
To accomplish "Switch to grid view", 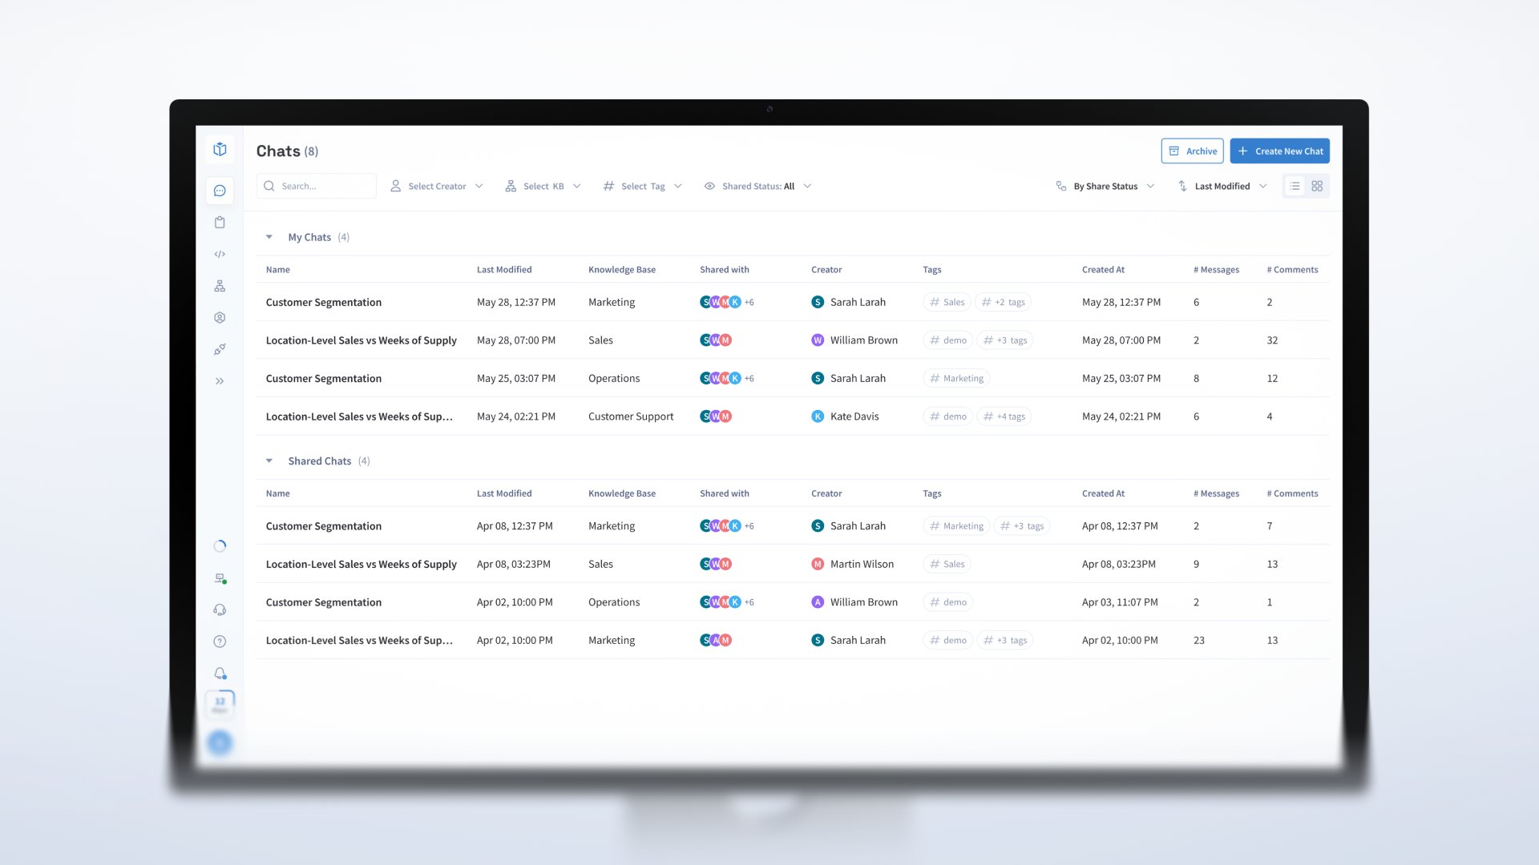I will pos(1317,186).
